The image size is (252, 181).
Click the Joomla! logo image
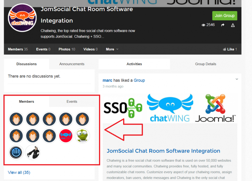coord(215,108)
